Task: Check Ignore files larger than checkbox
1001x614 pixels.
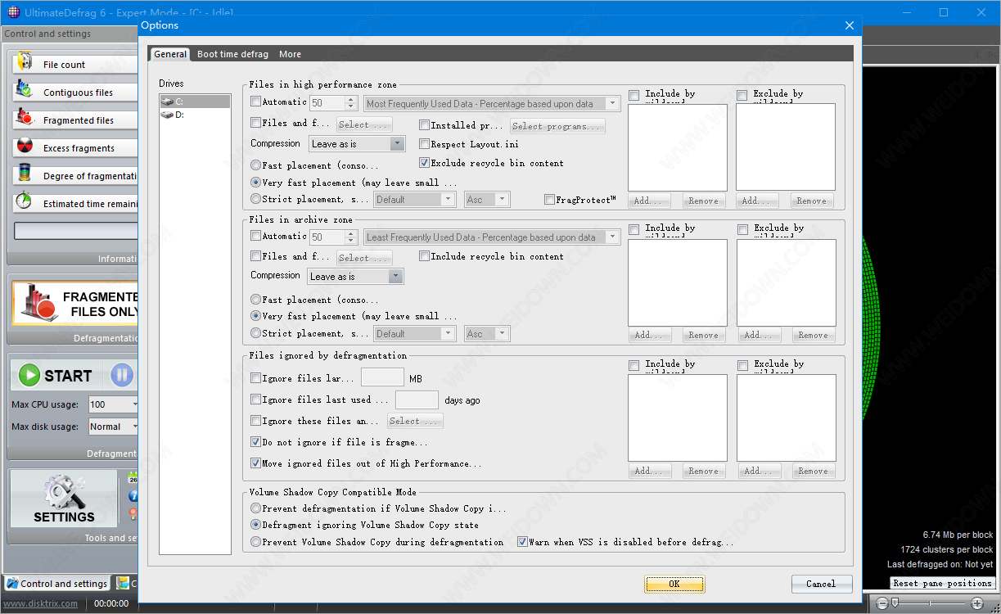Action: point(255,378)
